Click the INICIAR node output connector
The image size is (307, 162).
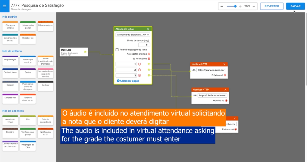[x=85, y=52]
